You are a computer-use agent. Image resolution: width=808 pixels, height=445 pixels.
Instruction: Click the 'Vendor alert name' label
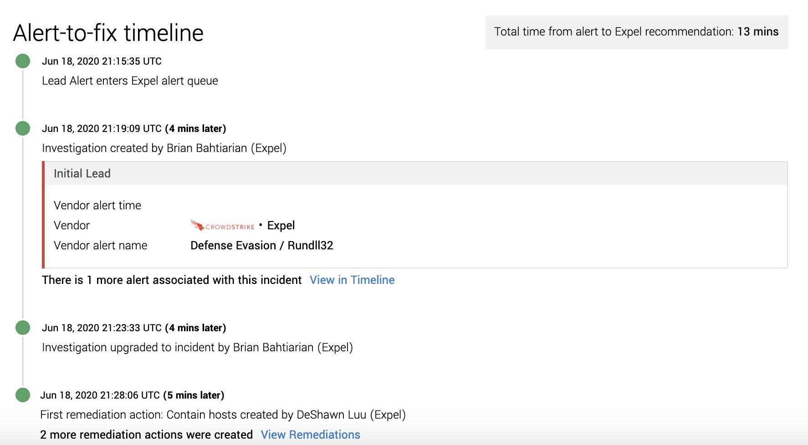[x=101, y=245]
